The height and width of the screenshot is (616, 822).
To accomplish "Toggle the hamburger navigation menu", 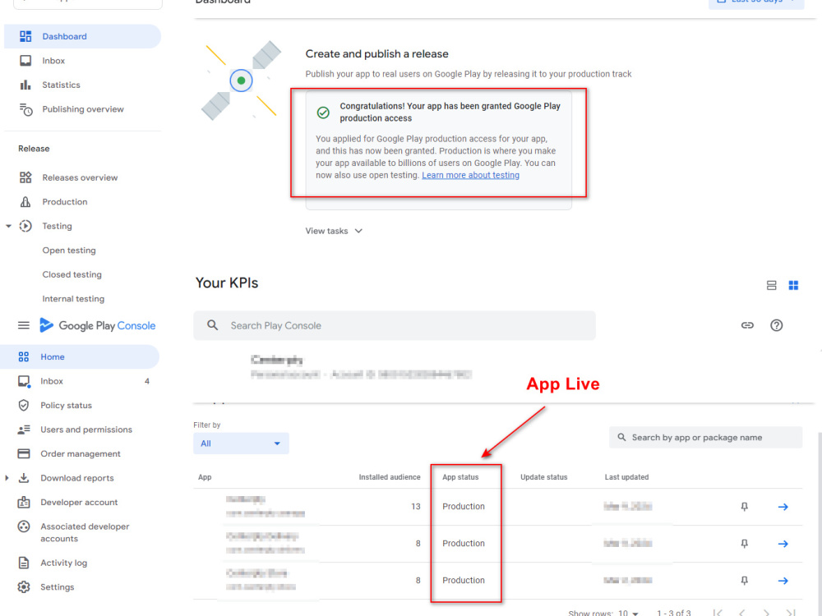I will point(24,325).
